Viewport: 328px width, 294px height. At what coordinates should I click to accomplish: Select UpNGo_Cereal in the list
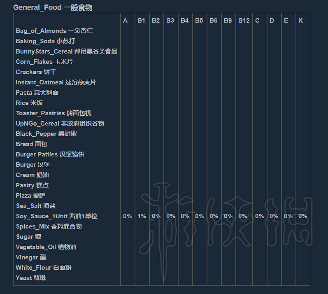pos(60,124)
